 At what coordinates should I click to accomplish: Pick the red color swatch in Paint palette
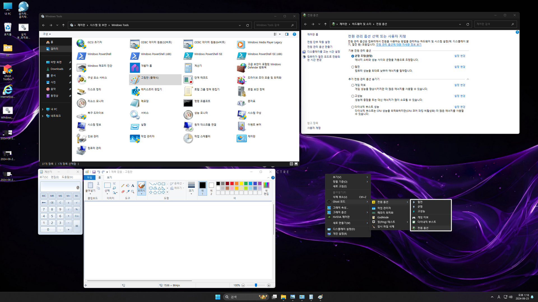click(x=232, y=184)
